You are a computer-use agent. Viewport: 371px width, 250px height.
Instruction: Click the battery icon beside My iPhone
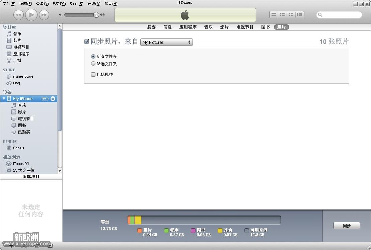pyautogui.click(x=45, y=99)
